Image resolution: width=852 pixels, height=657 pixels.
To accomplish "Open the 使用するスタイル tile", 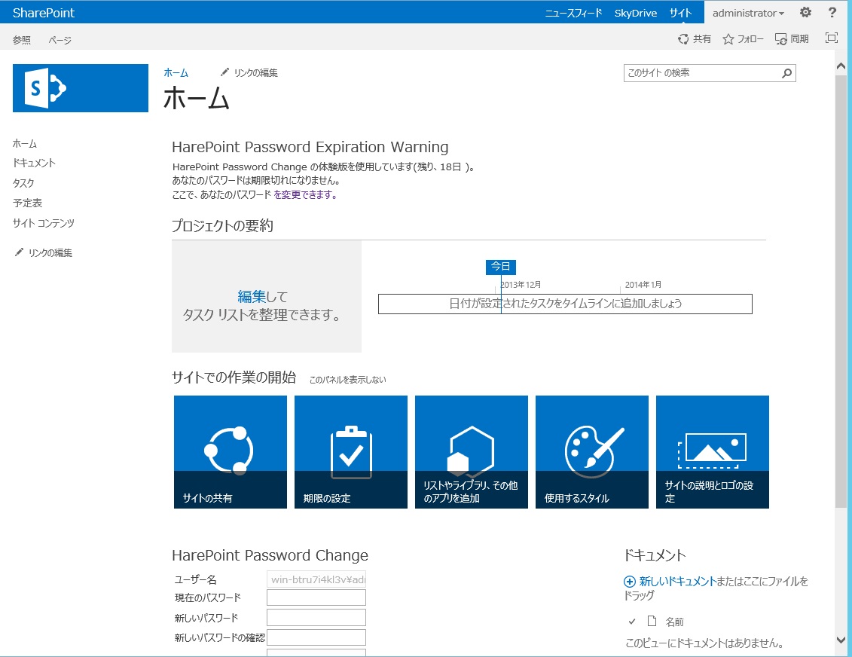I will point(592,452).
